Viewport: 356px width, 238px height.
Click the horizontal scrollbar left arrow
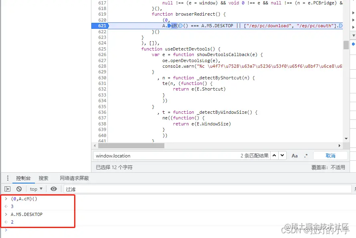point(95,146)
